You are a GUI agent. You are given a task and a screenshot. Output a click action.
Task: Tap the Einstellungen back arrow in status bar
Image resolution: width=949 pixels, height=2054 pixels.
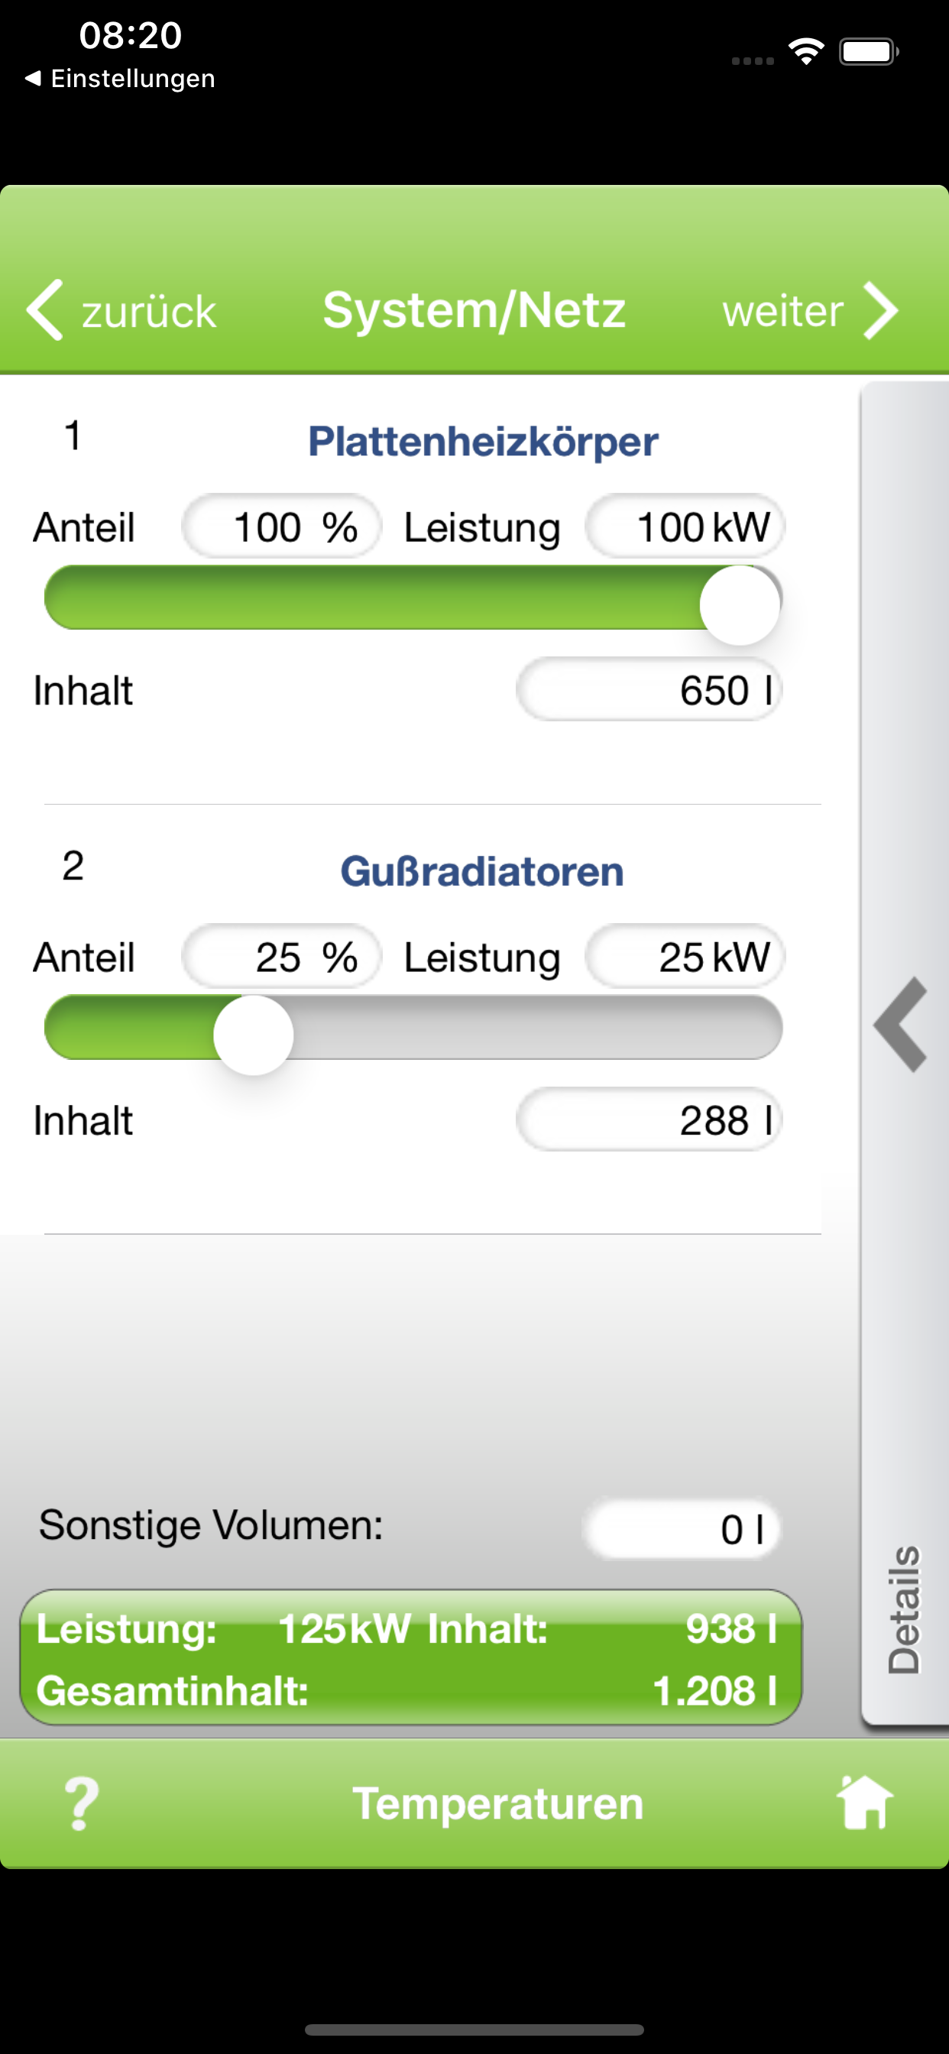34,78
